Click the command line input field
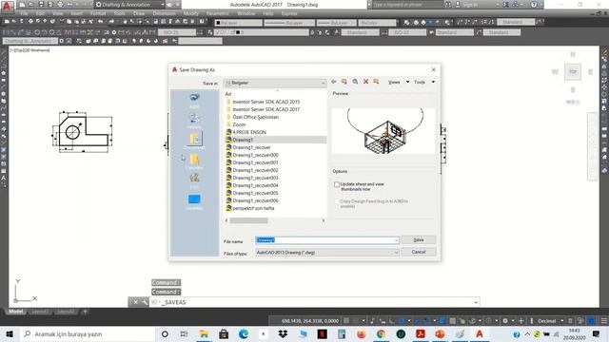 pos(315,302)
